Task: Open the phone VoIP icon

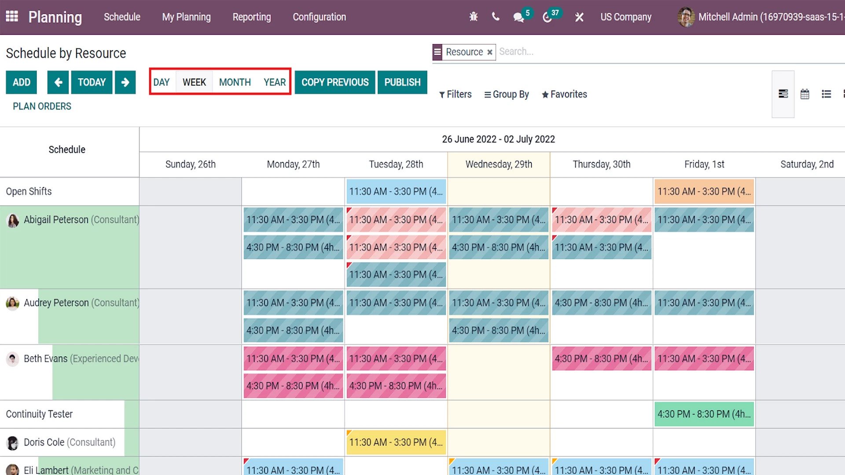Action: point(496,17)
